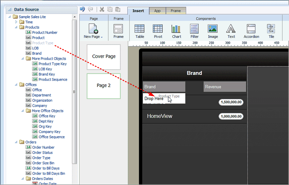Insert a Chart component
289x185 pixels.
(176, 31)
